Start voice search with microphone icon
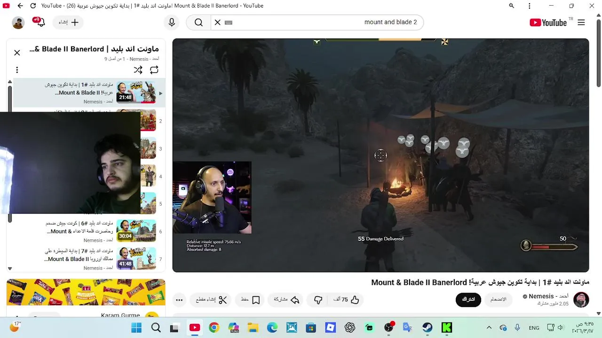This screenshot has height=338, width=602. (172, 22)
